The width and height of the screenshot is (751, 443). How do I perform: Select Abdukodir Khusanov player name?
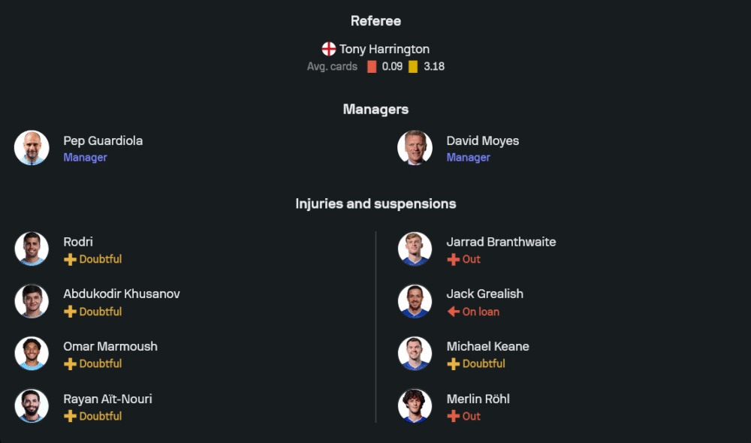[122, 294]
